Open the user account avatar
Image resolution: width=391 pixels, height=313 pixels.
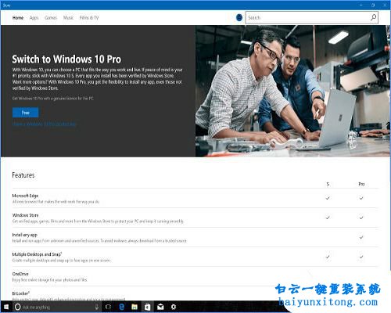pyautogui.click(x=239, y=18)
